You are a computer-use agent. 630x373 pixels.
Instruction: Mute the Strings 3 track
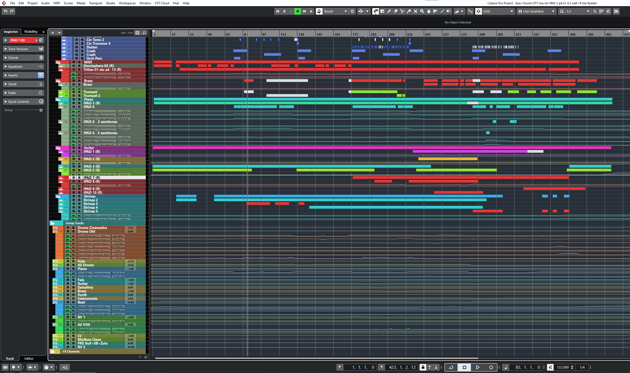coord(74,204)
